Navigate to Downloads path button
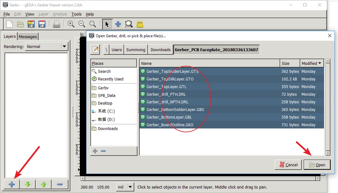Screen dimensions: 338x193 coord(161,50)
